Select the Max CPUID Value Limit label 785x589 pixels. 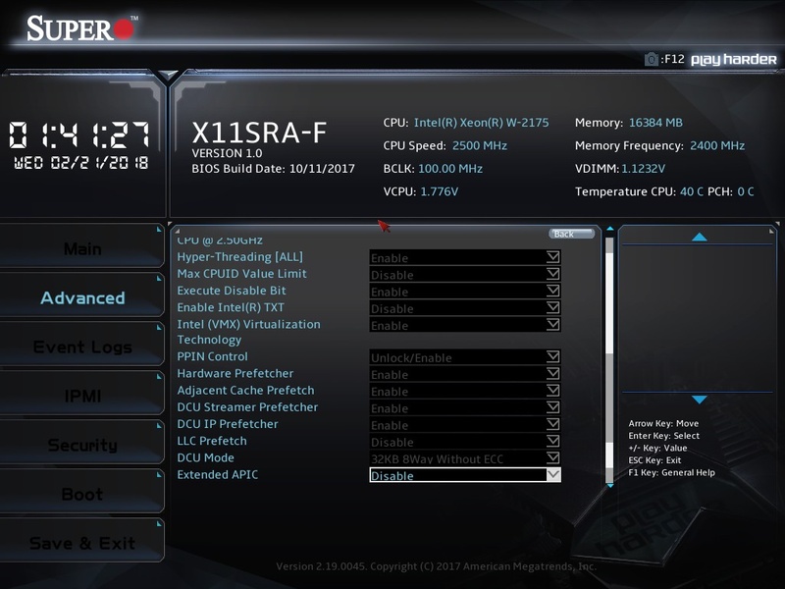(241, 274)
